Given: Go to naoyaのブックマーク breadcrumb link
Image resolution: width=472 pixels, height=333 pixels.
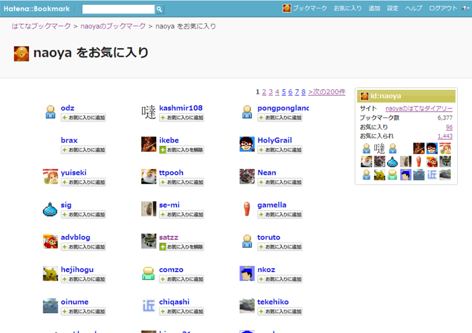Looking at the screenshot, I should [x=113, y=26].
